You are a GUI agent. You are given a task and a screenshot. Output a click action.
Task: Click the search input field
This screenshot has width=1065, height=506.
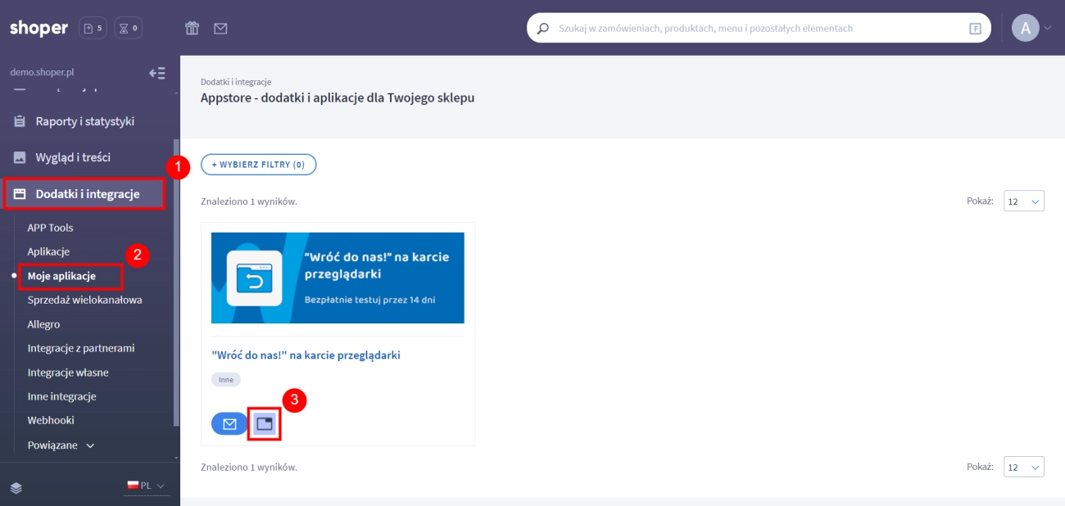pyautogui.click(x=754, y=28)
